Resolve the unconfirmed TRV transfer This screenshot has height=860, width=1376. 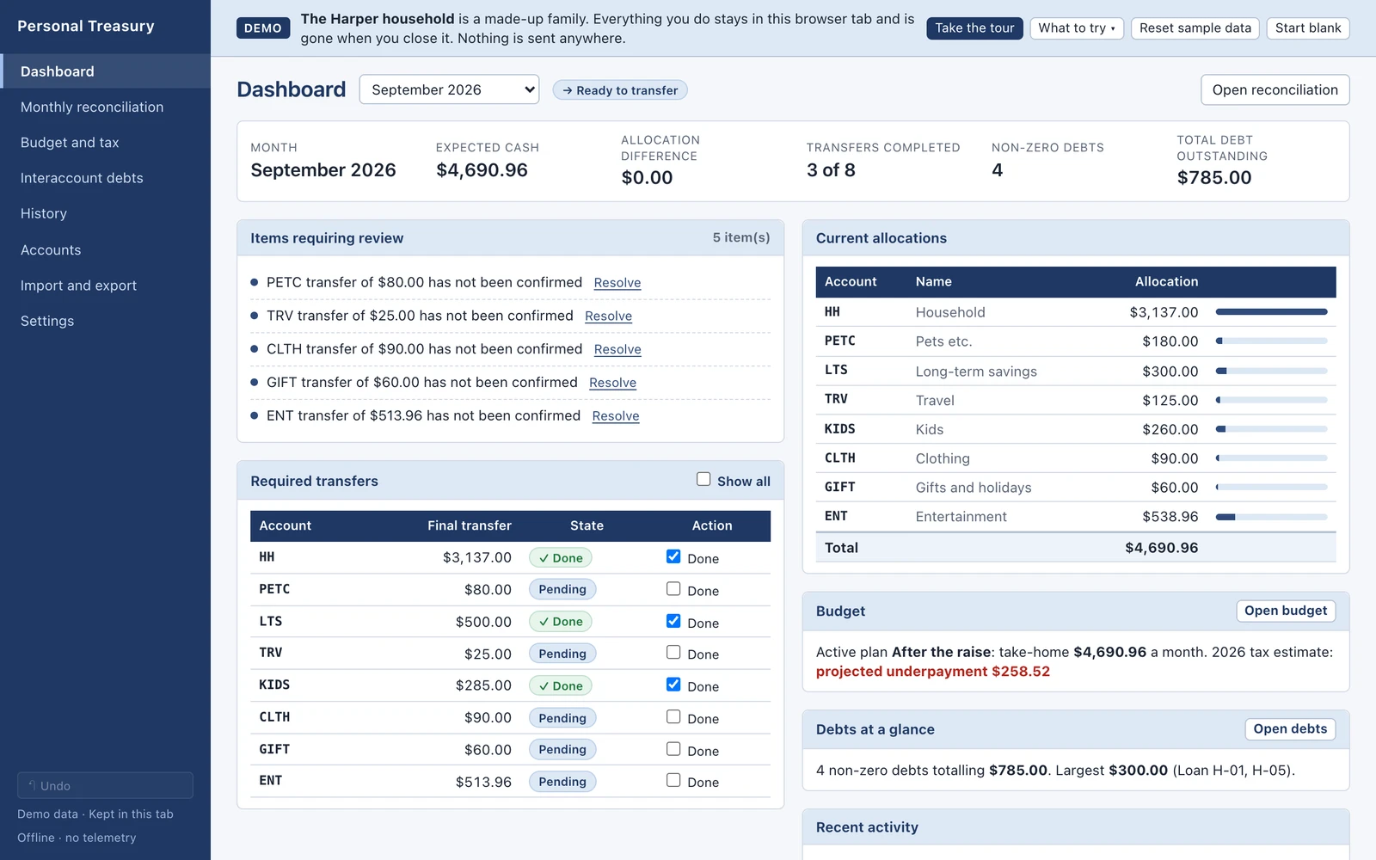(x=609, y=316)
